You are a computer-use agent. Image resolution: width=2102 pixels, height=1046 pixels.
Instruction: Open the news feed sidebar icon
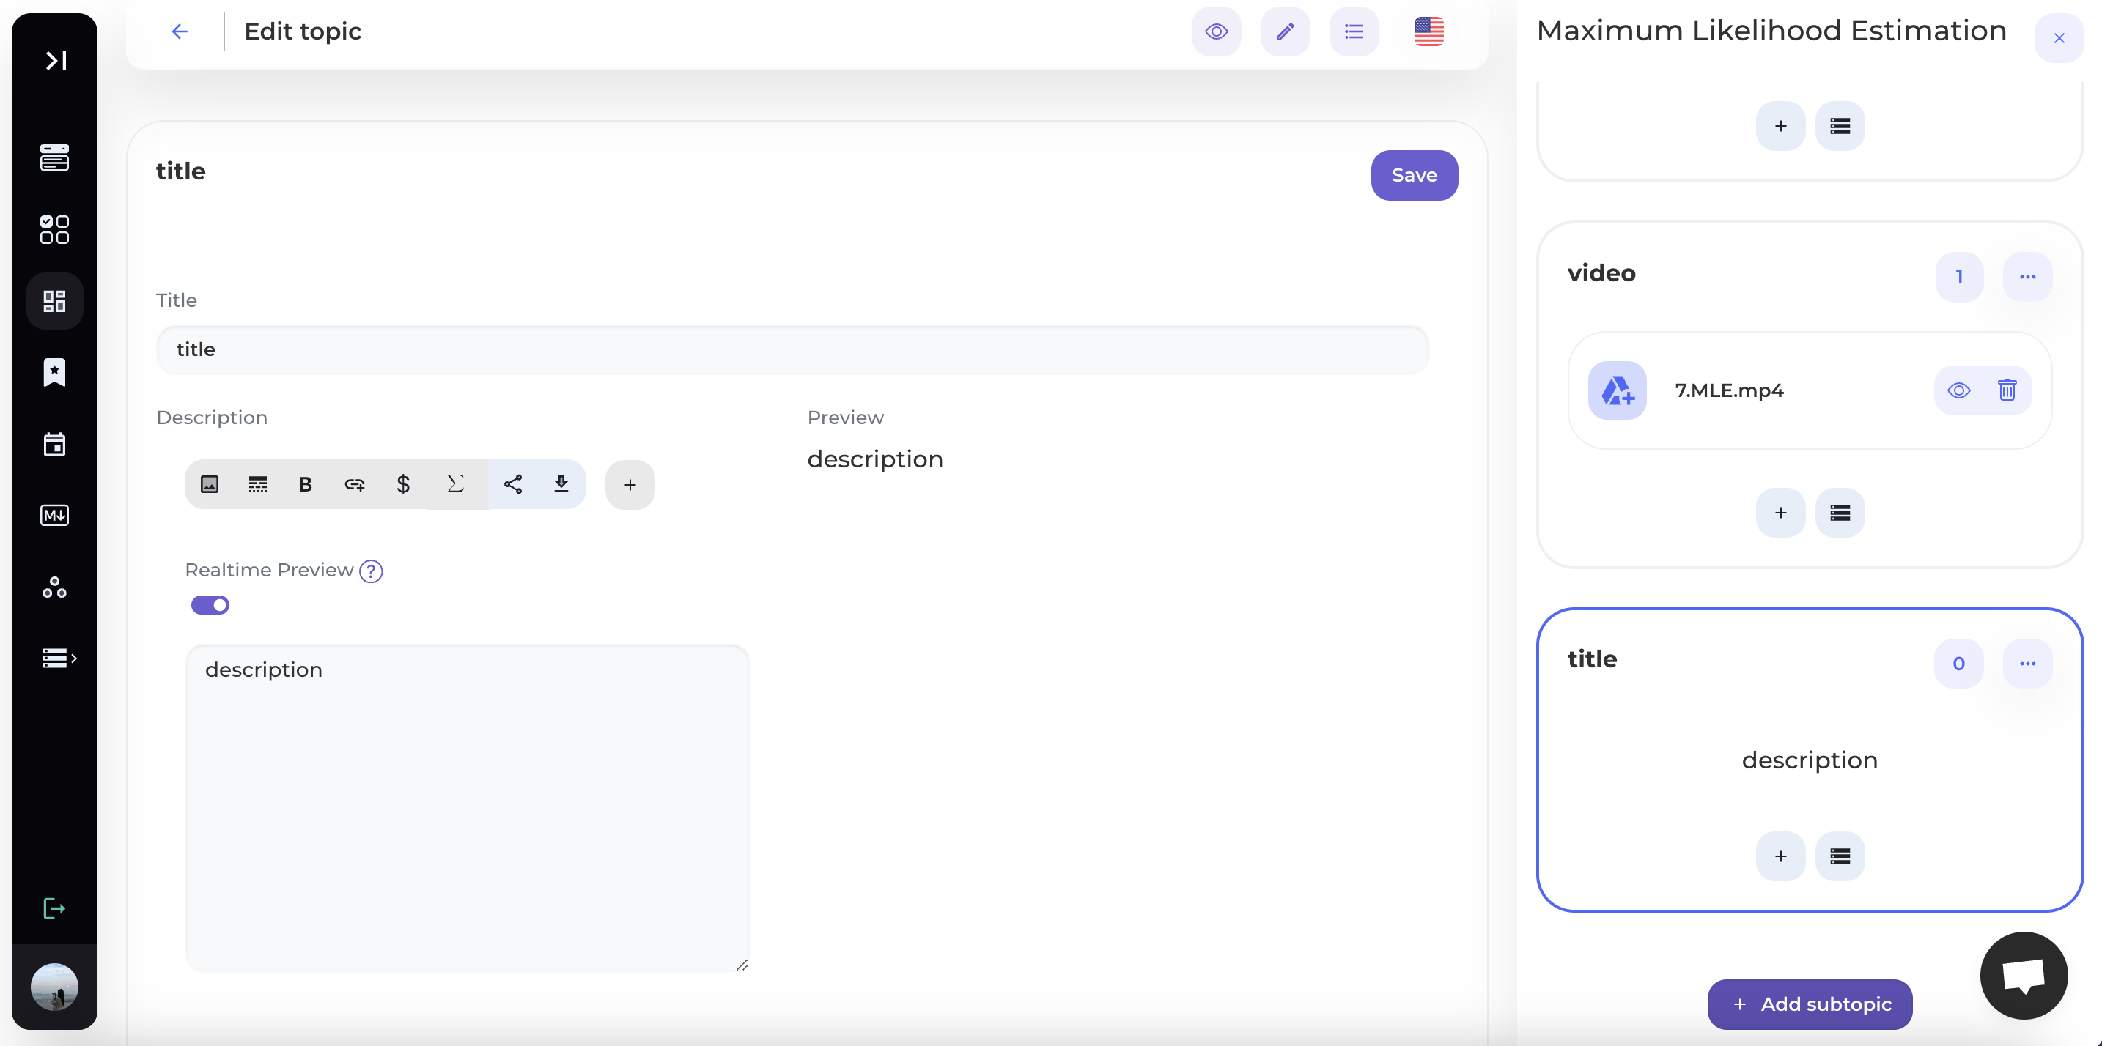point(55,157)
